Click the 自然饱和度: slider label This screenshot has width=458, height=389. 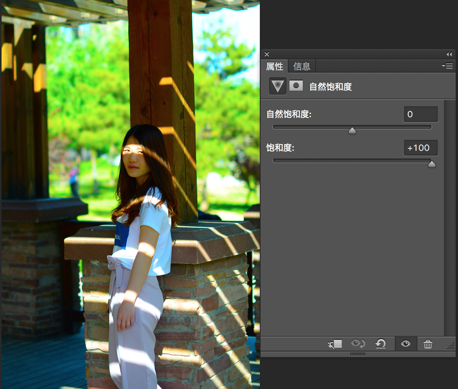pos(289,114)
